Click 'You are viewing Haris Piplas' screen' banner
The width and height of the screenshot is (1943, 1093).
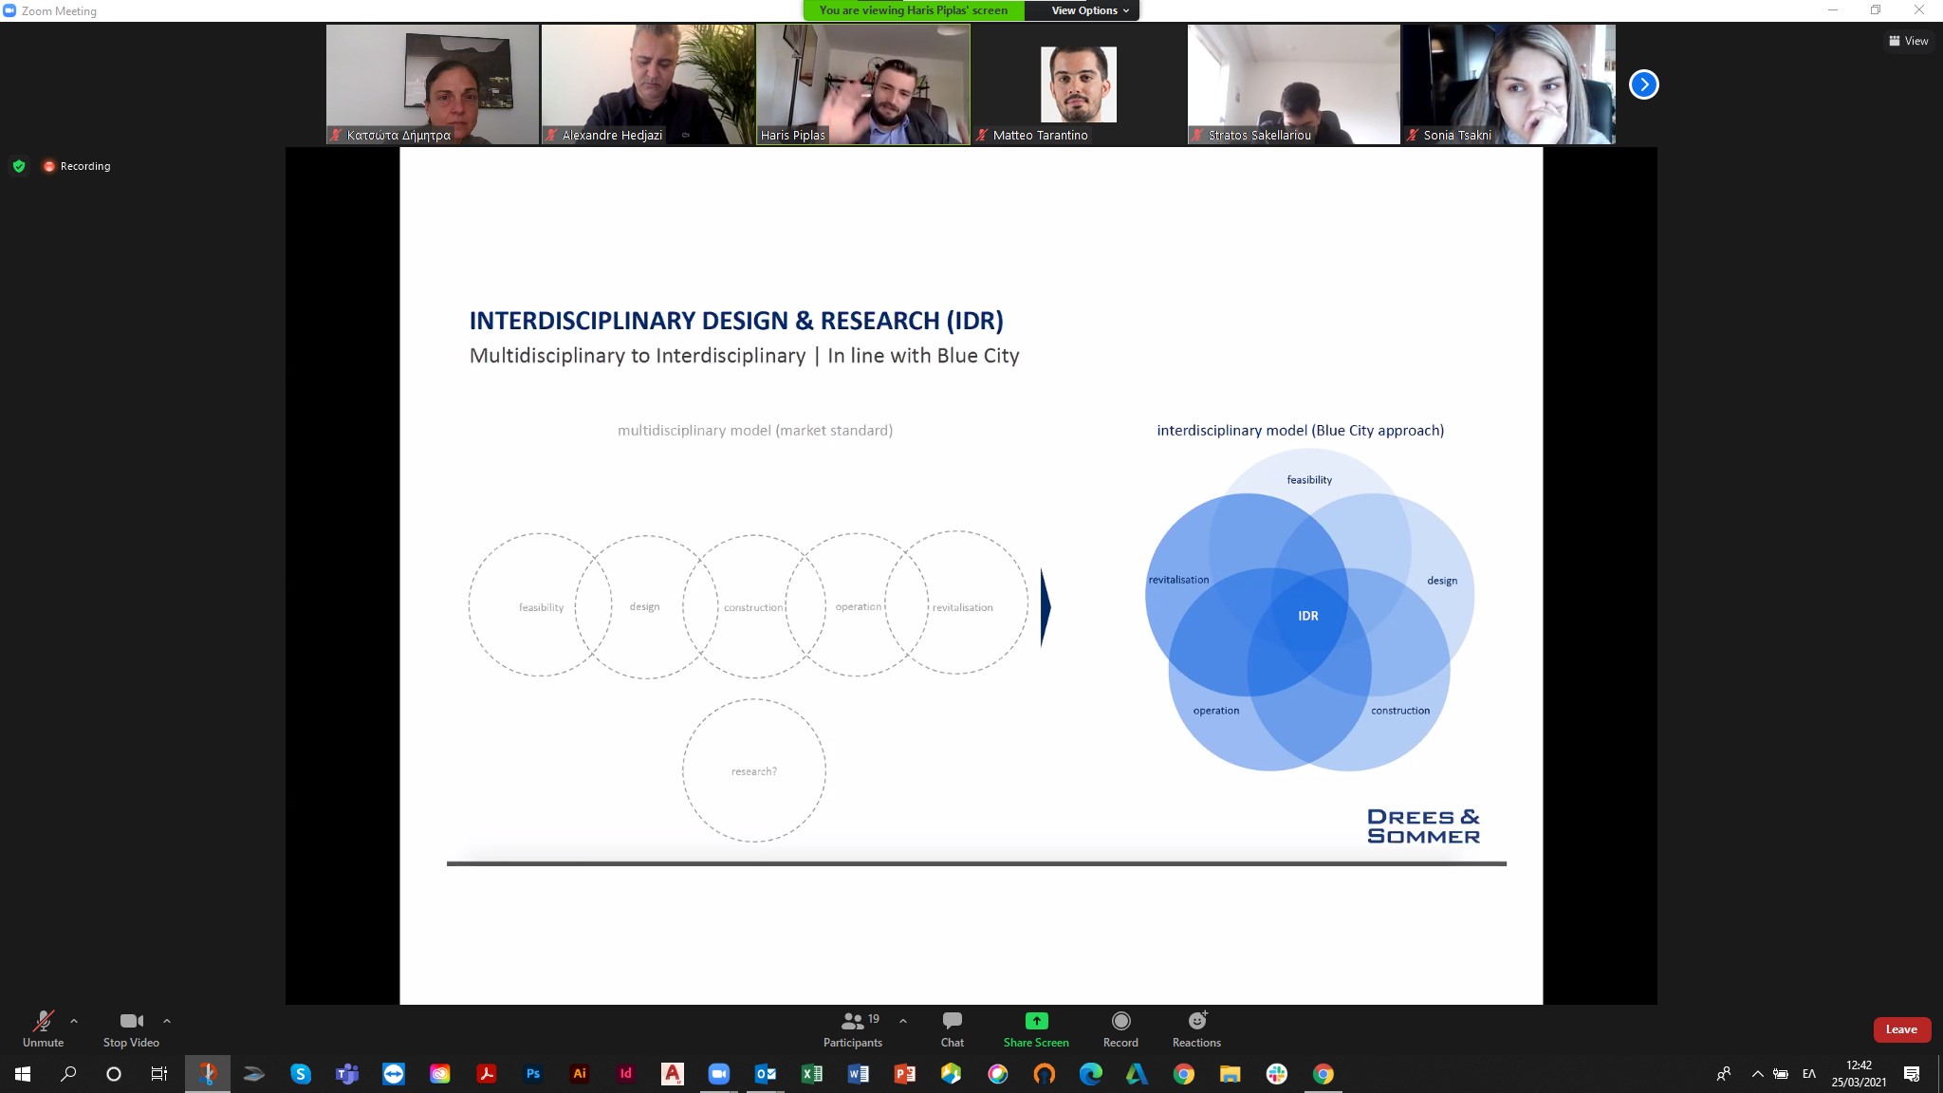pyautogui.click(x=914, y=10)
